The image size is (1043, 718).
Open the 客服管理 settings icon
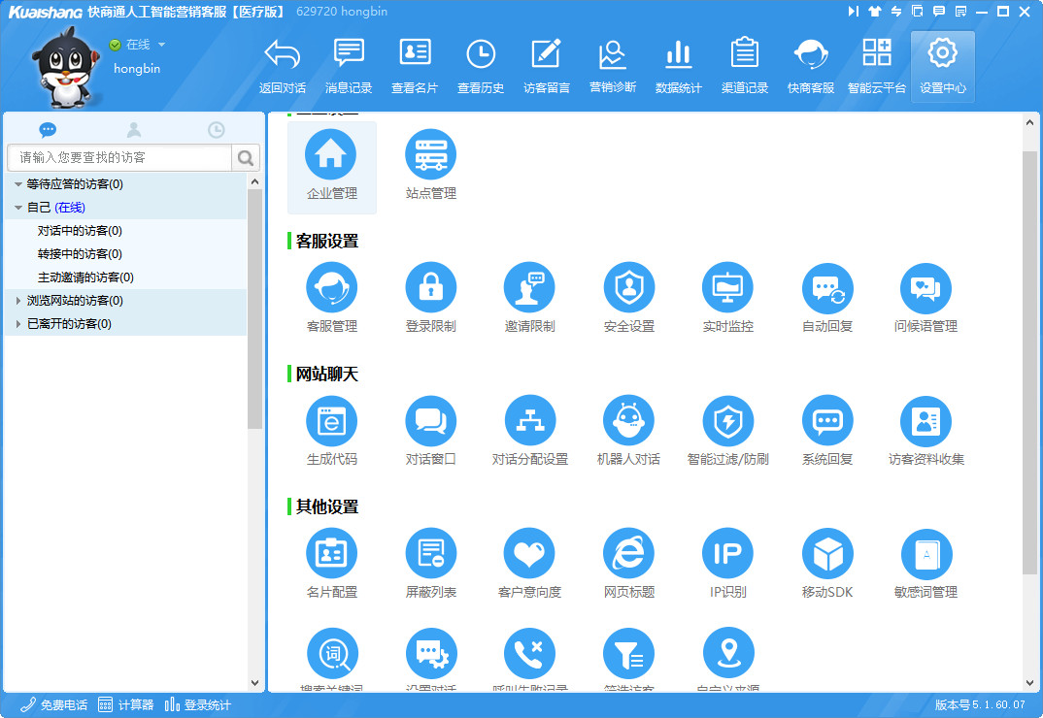coord(331,288)
